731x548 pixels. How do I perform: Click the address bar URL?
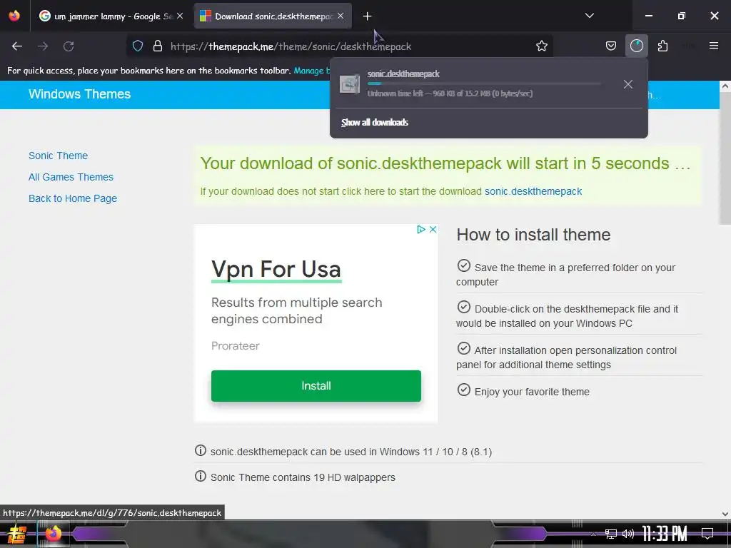[291, 46]
